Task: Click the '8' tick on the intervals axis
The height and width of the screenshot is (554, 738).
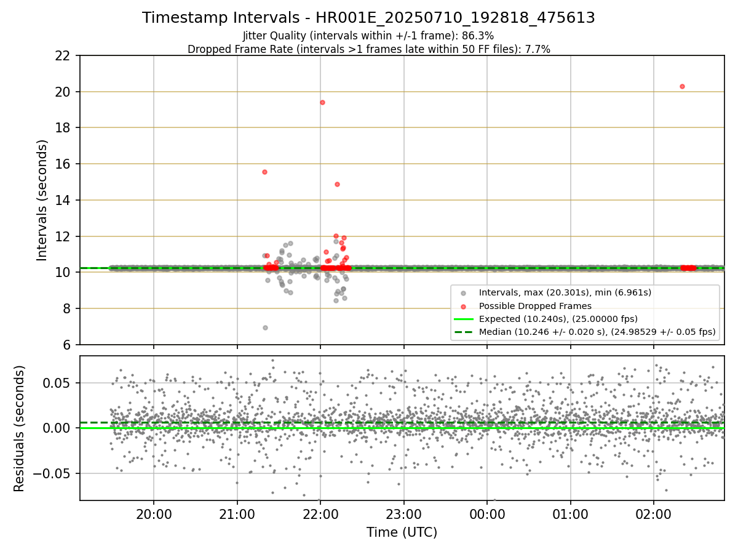Action: [66, 308]
